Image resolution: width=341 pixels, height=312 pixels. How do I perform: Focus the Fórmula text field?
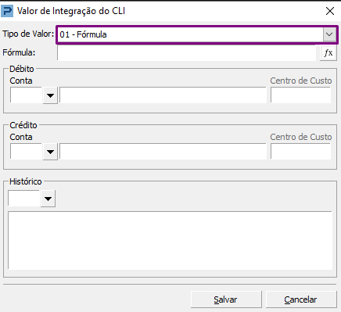click(x=187, y=53)
